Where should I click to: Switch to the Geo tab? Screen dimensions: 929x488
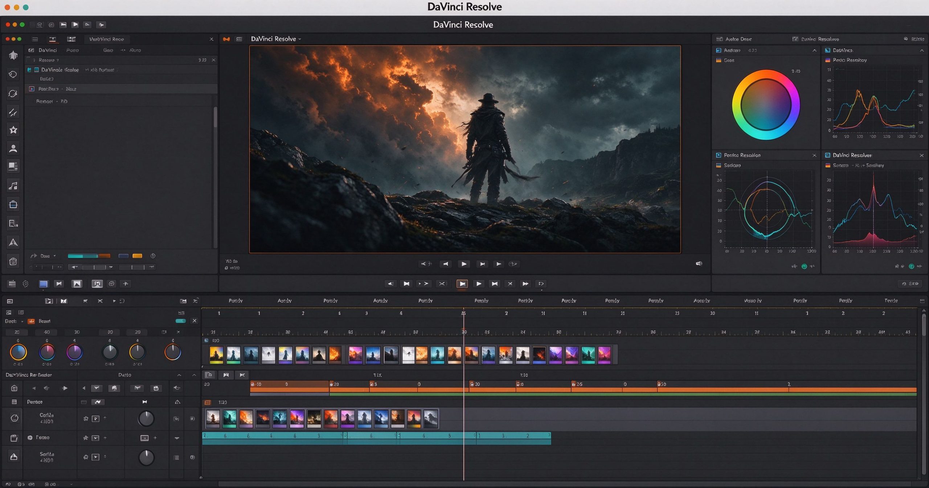[x=108, y=50]
